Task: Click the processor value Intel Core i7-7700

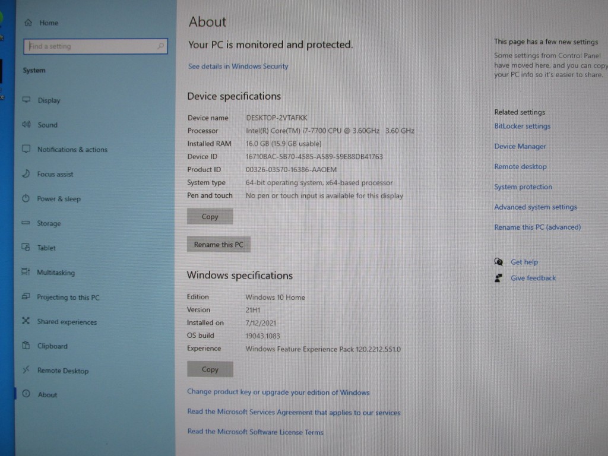Action: (330, 131)
